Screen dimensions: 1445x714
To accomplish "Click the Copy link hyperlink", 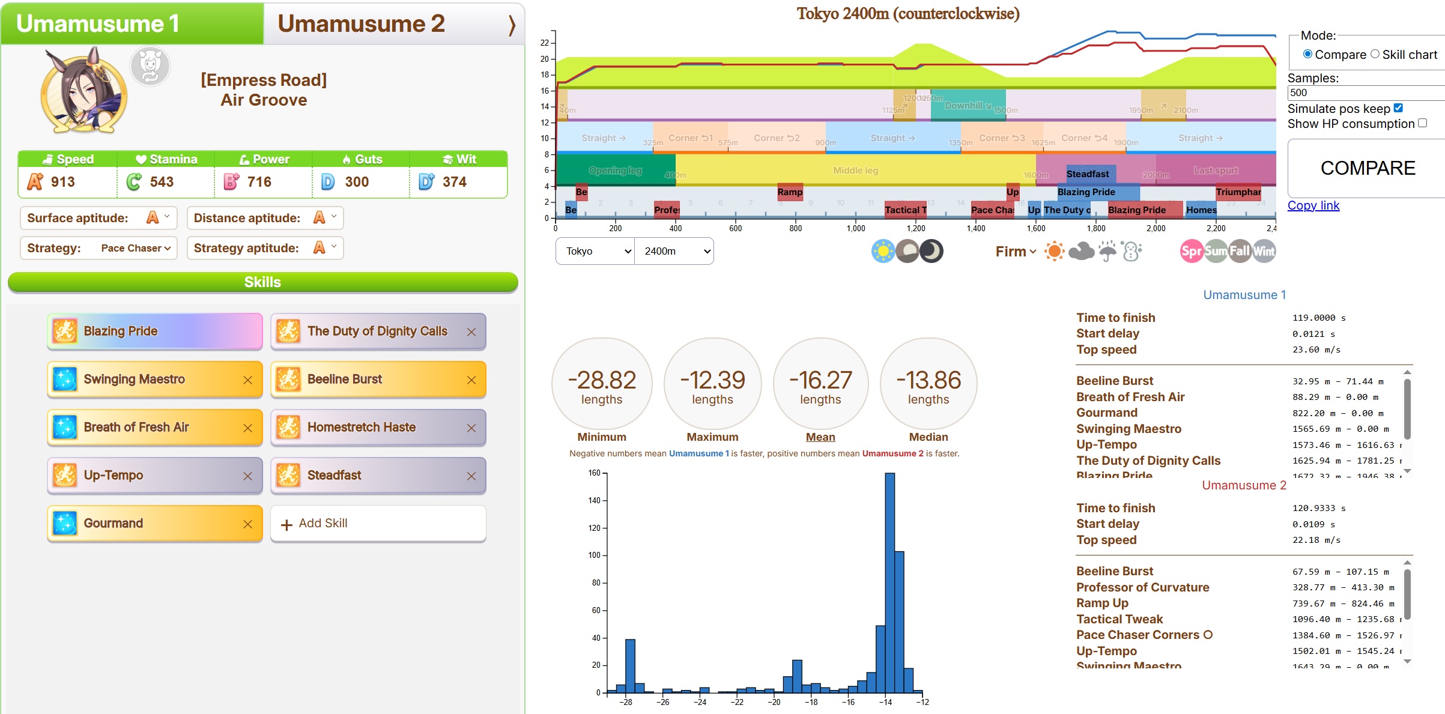I will (x=1313, y=205).
